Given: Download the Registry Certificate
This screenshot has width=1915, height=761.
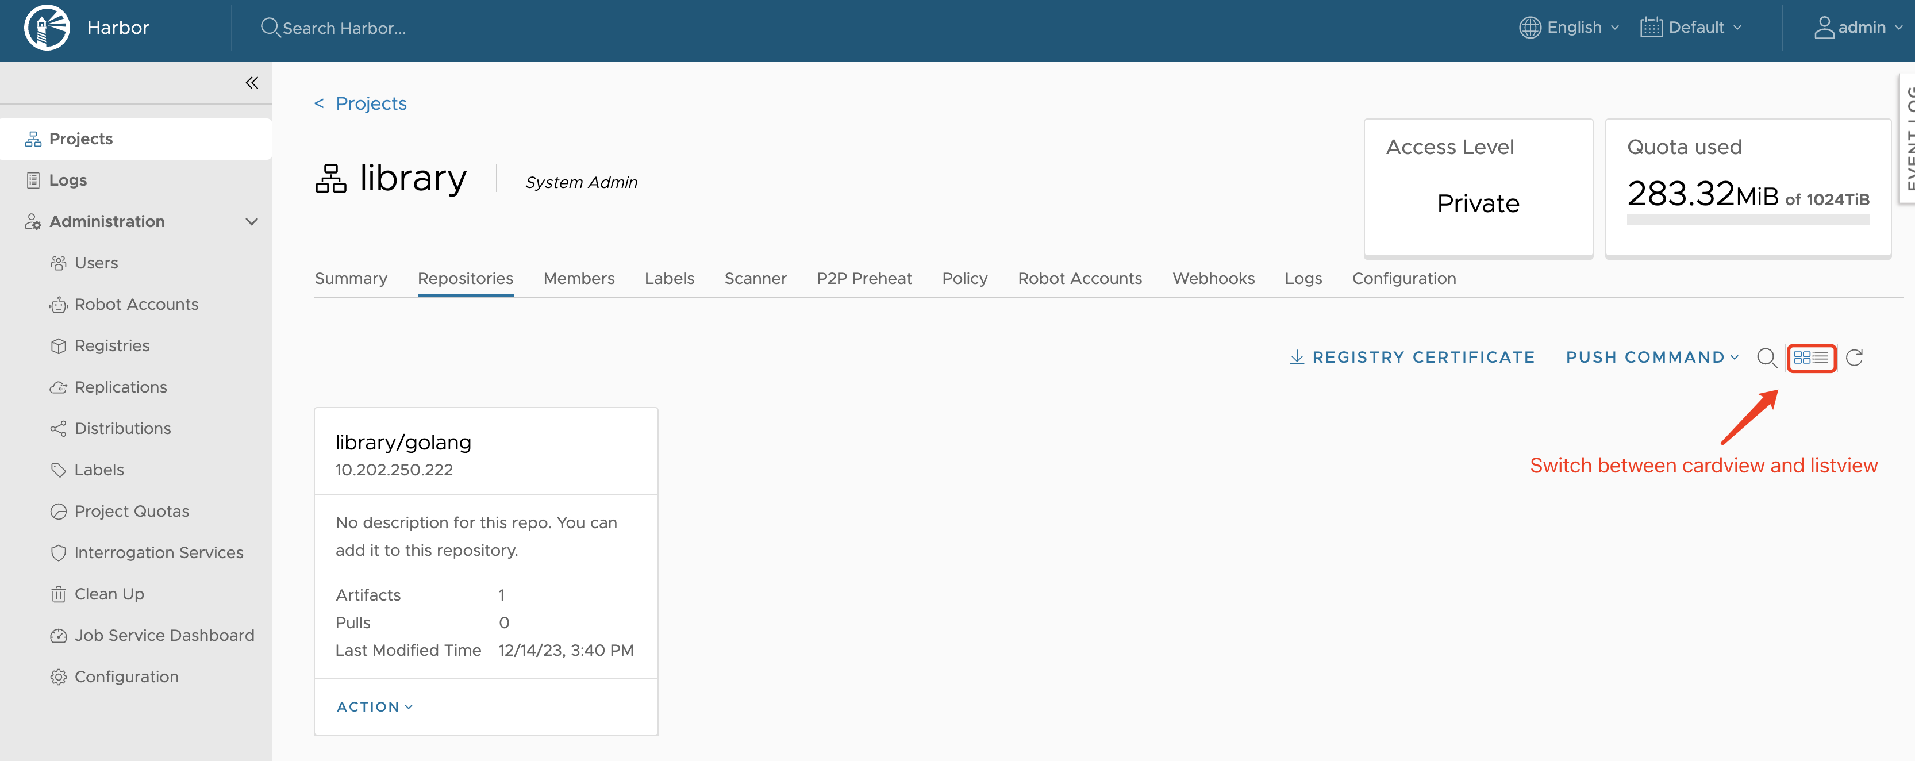Looking at the screenshot, I should [1412, 357].
